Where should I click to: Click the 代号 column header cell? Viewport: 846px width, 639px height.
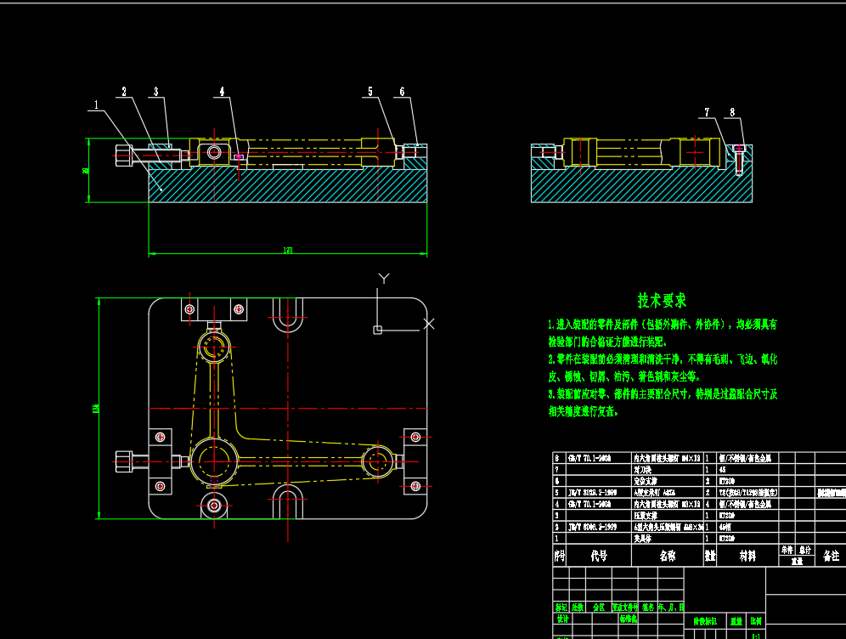(x=599, y=556)
